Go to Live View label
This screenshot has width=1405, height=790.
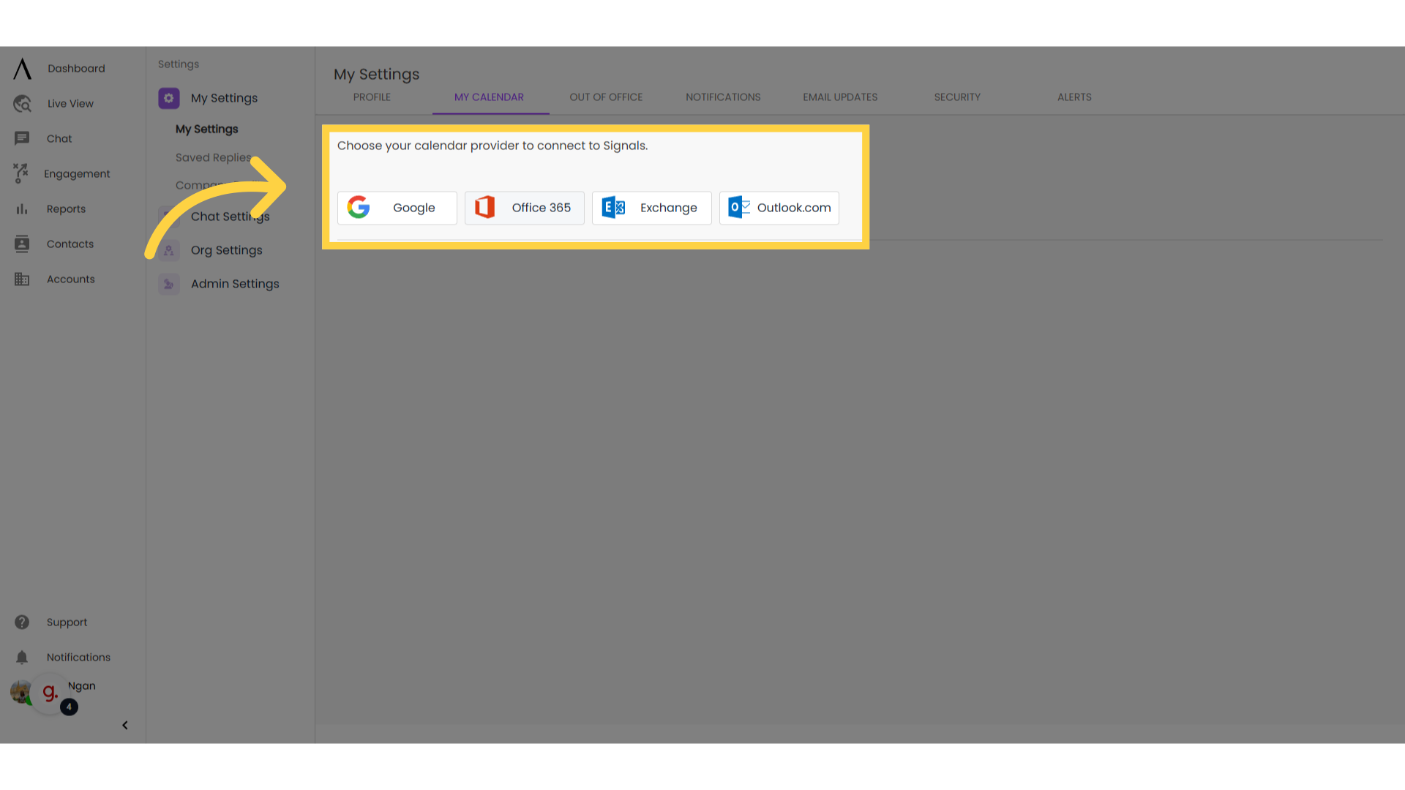pos(71,104)
